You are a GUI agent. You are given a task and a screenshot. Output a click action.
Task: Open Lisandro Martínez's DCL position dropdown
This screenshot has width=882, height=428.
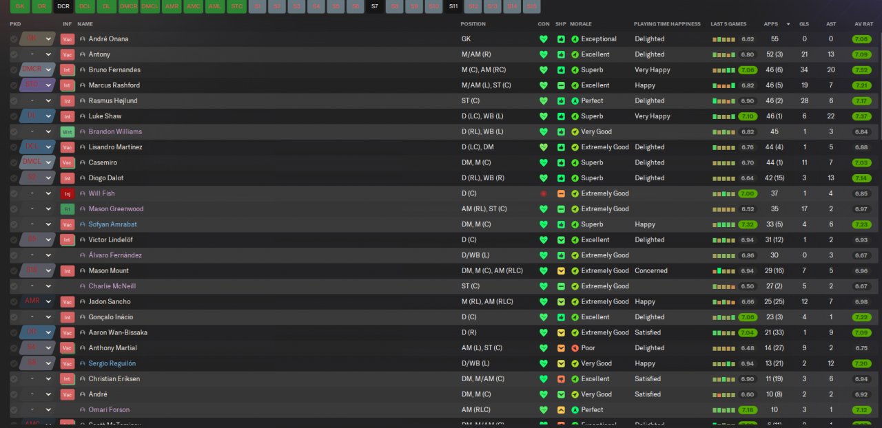pyautogui.click(x=37, y=147)
